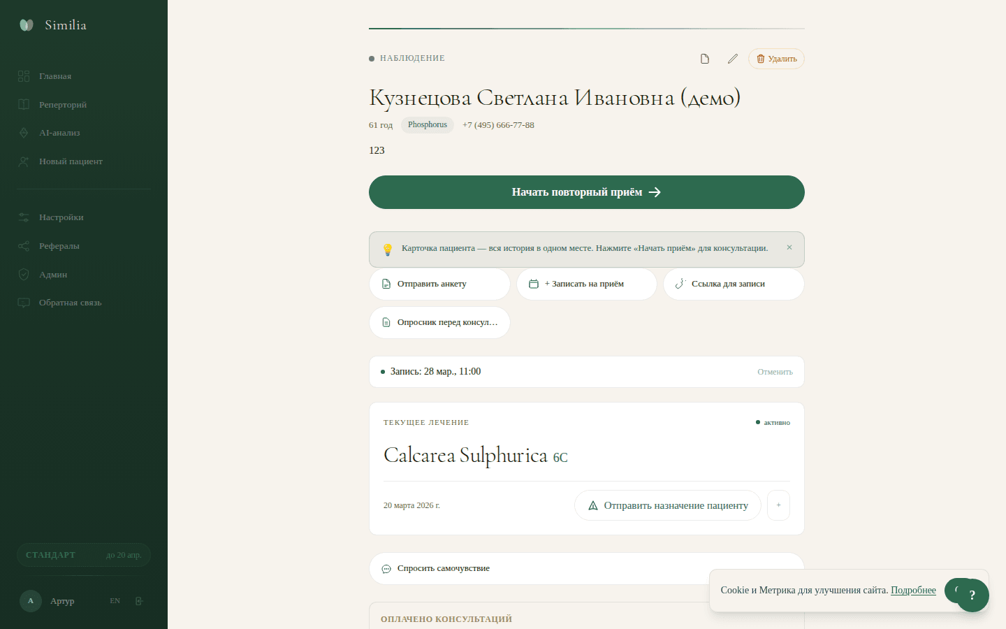Click the Similia leaf logo
1006x629 pixels.
(x=26, y=24)
